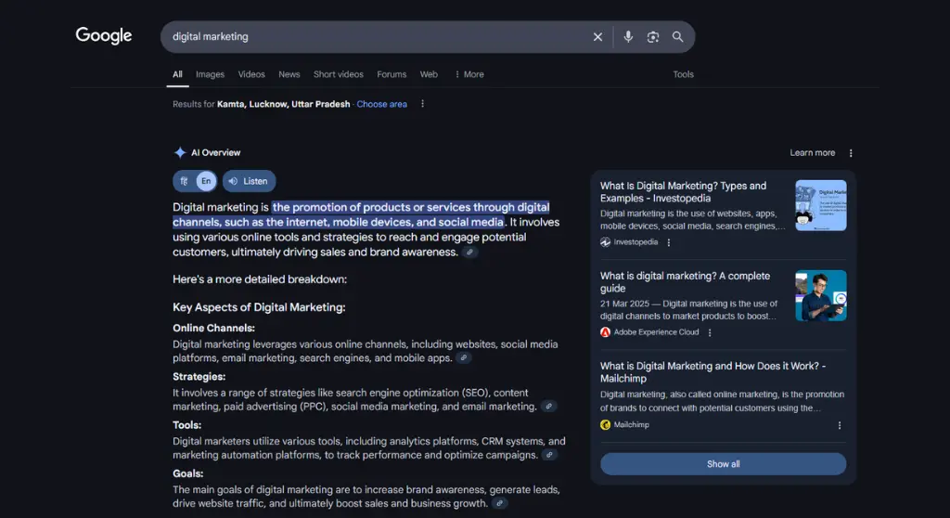Viewport: 950px width, 518px height.
Task: Switch to the Web tab
Action: point(429,74)
